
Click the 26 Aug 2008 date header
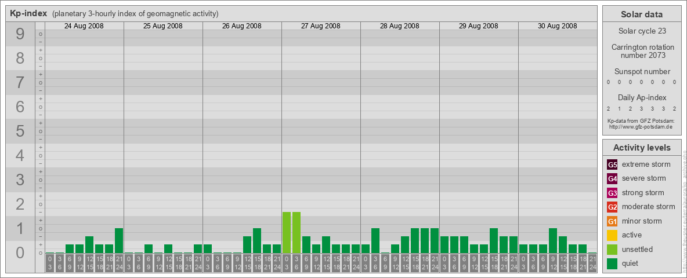pos(242,26)
